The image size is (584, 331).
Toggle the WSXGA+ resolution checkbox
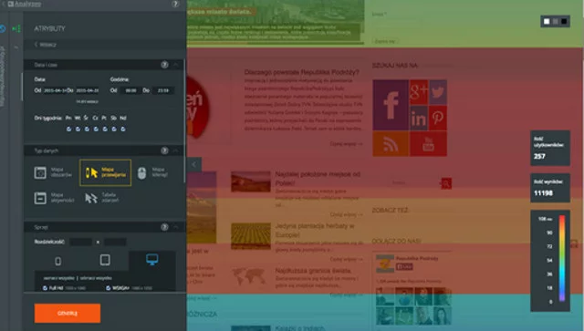point(108,288)
